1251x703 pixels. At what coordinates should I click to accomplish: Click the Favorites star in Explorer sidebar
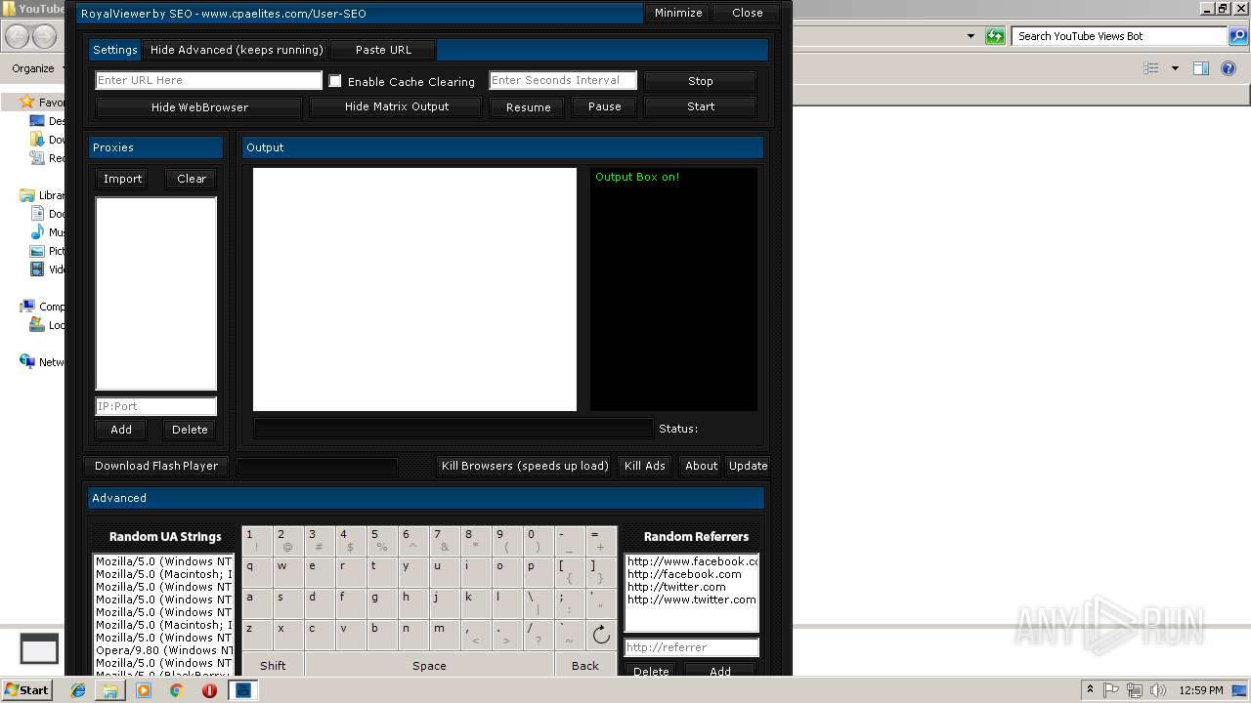click(27, 102)
